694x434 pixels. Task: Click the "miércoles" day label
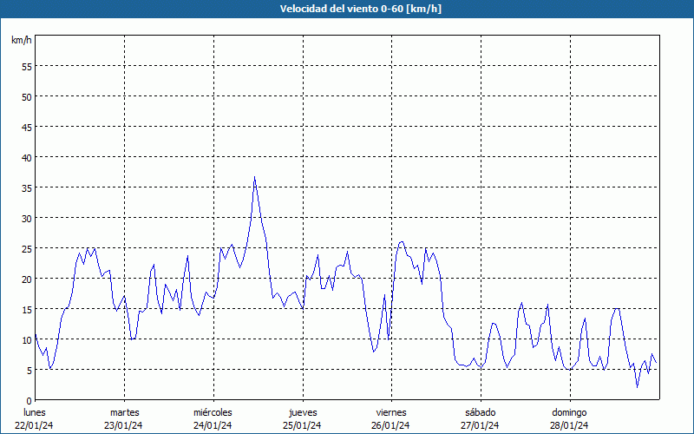tap(213, 412)
